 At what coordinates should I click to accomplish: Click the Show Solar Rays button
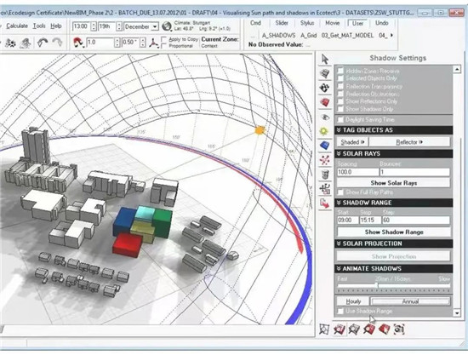click(394, 183)
